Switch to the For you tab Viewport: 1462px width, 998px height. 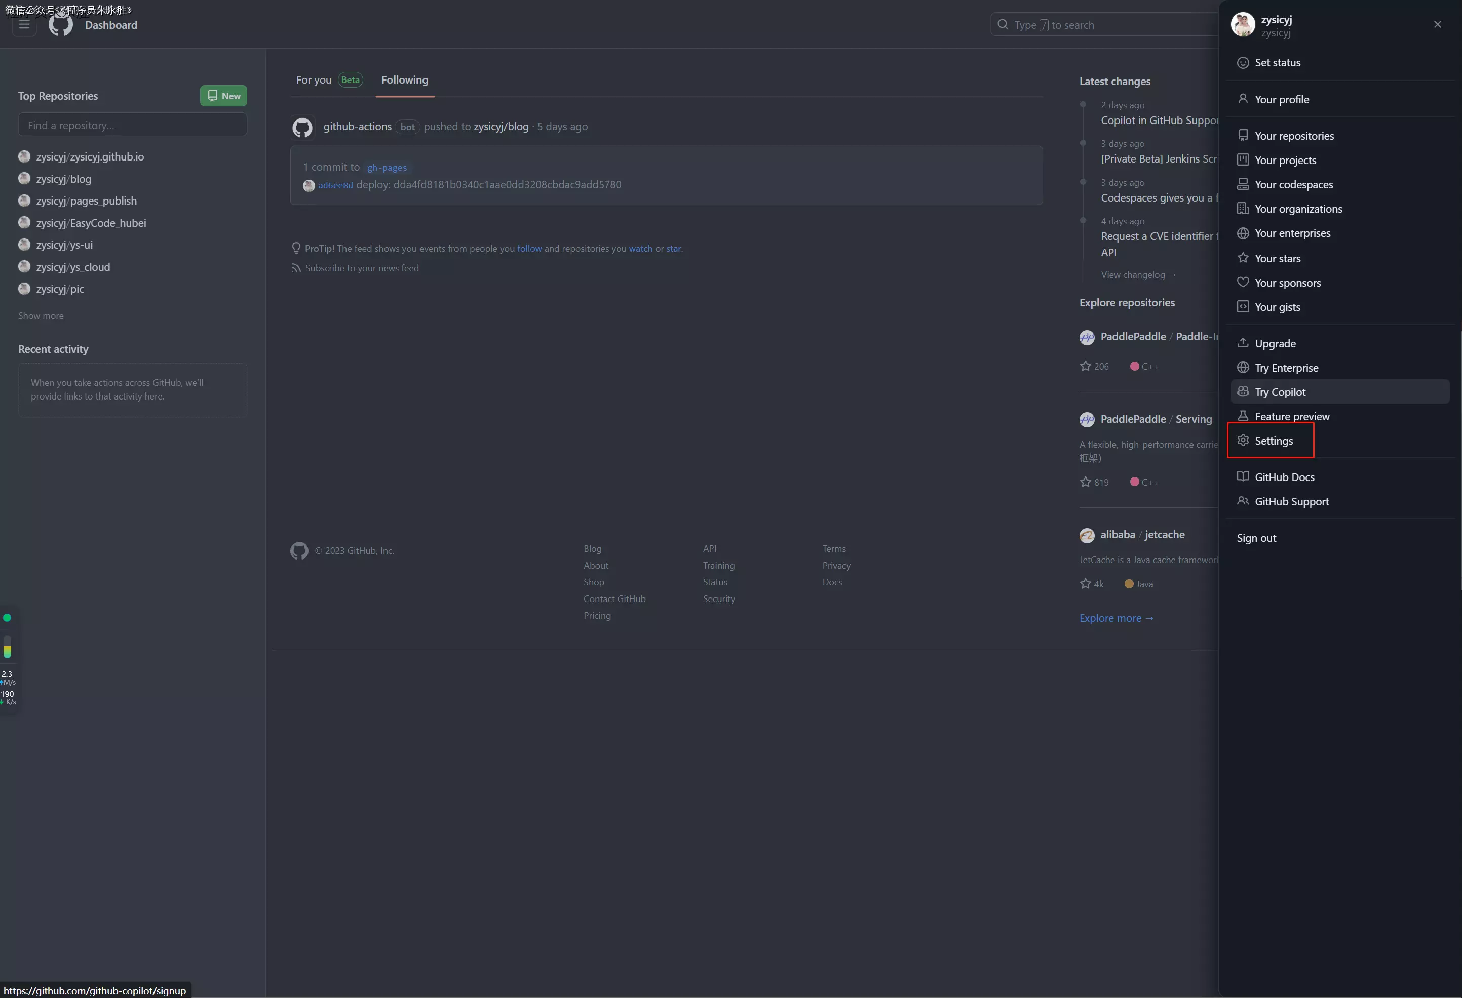click(314, 80)
